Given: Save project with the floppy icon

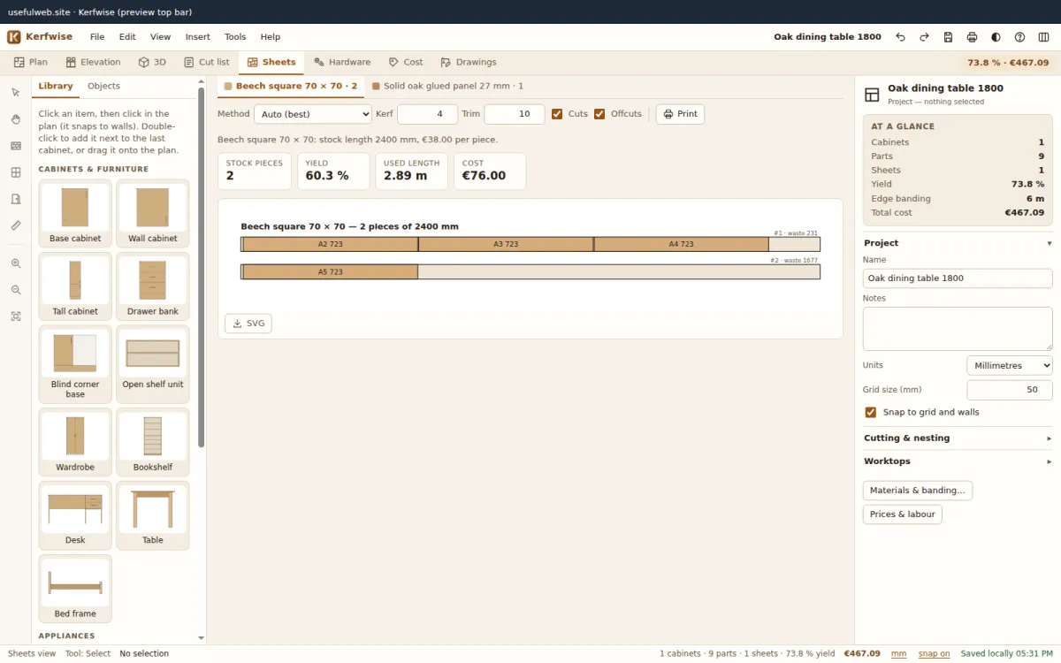Looking at the screenshot, I should coord(948,37).
